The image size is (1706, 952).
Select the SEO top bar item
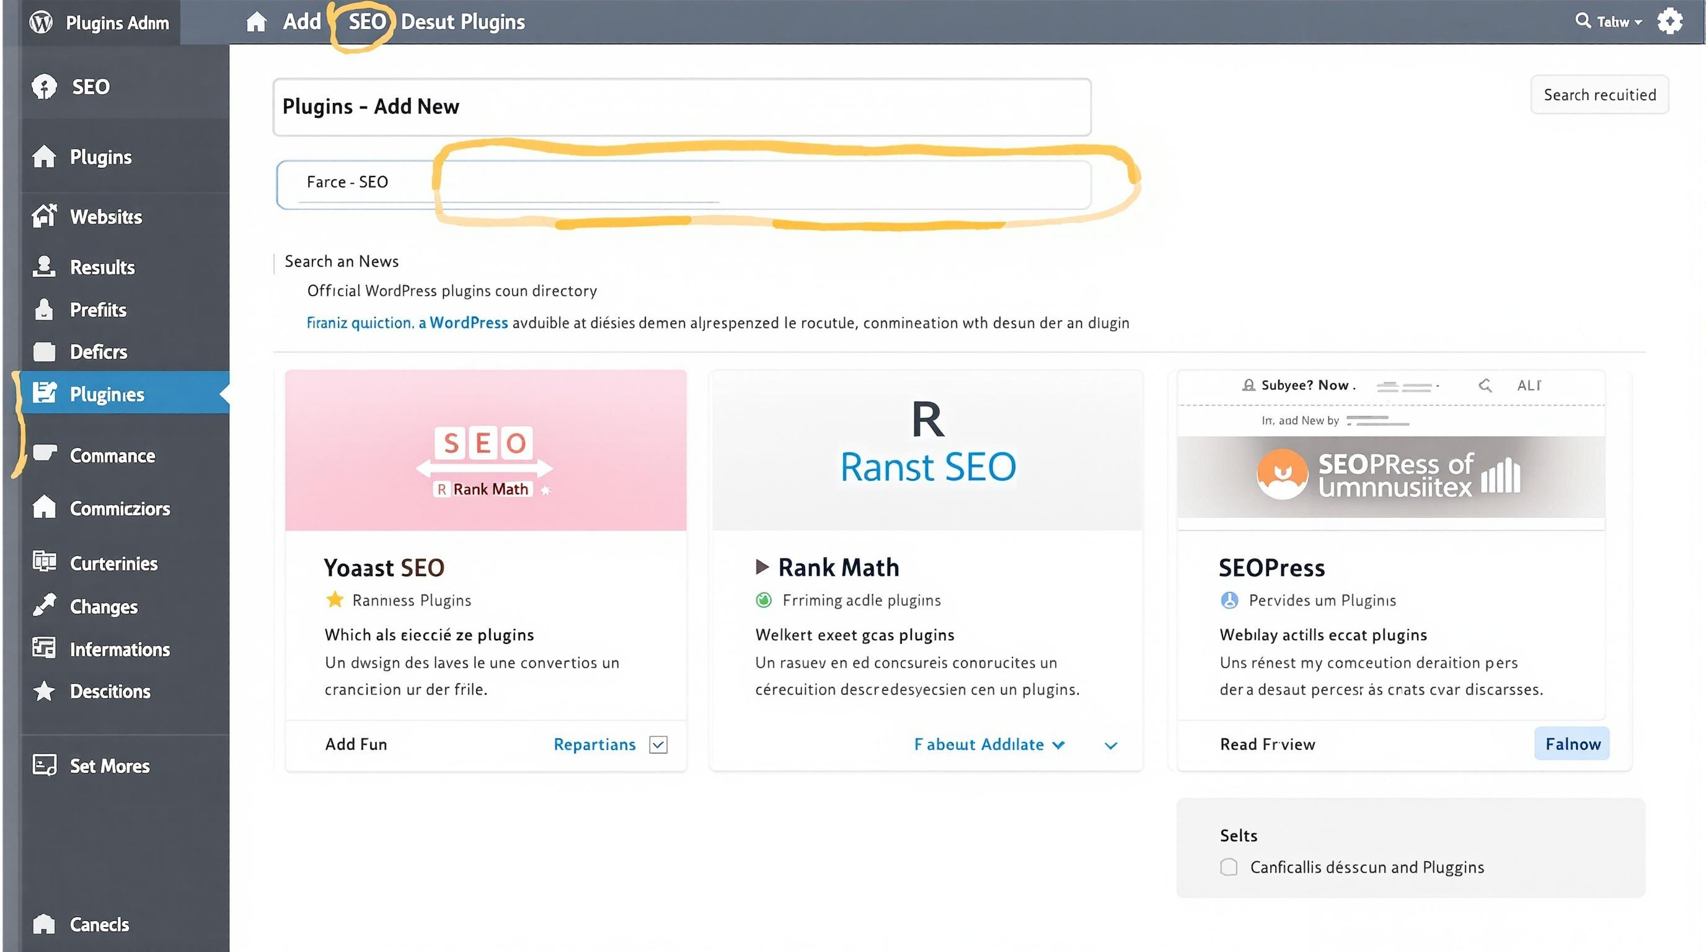[367, 22]
